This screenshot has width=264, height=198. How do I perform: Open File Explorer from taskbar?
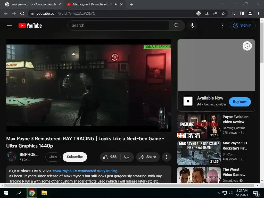[44, 193]
